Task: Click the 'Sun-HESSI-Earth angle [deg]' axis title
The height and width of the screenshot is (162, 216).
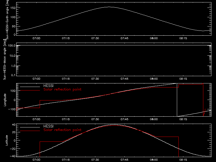Action: coord(7,19)
